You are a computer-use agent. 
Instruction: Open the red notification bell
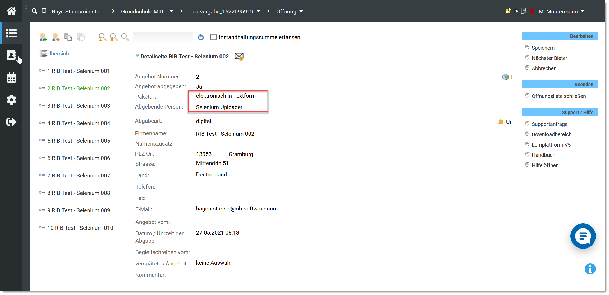(532, 11)
